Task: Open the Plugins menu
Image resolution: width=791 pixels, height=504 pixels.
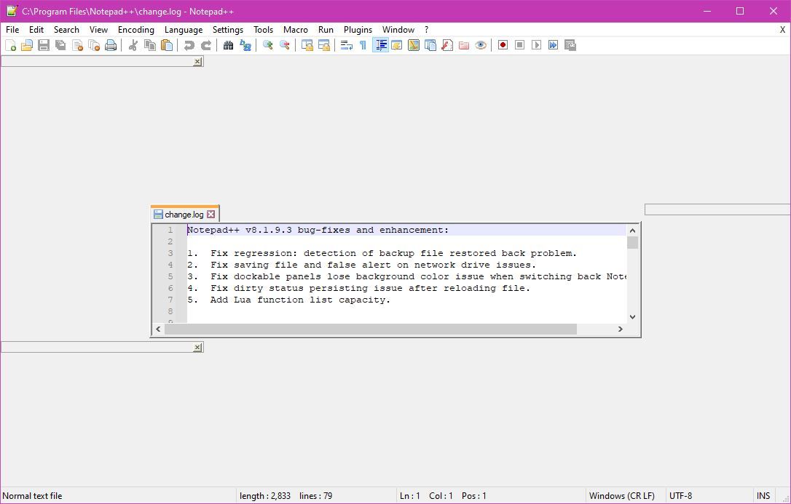Action: 358,30
